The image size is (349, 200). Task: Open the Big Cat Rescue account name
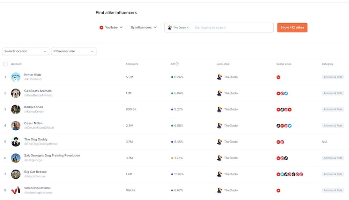coord(35,172)
